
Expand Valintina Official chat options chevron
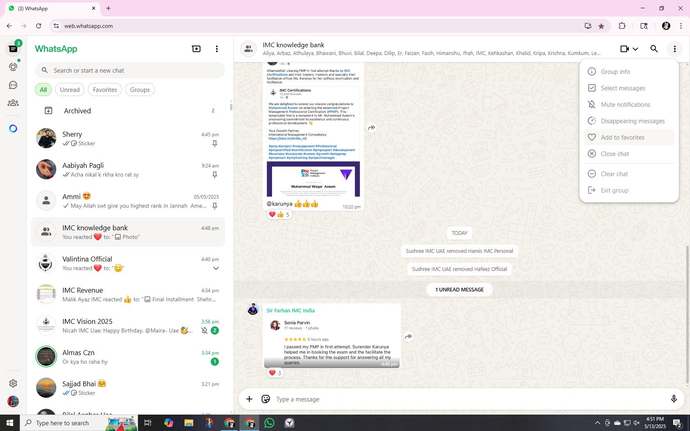click(216, 268)
